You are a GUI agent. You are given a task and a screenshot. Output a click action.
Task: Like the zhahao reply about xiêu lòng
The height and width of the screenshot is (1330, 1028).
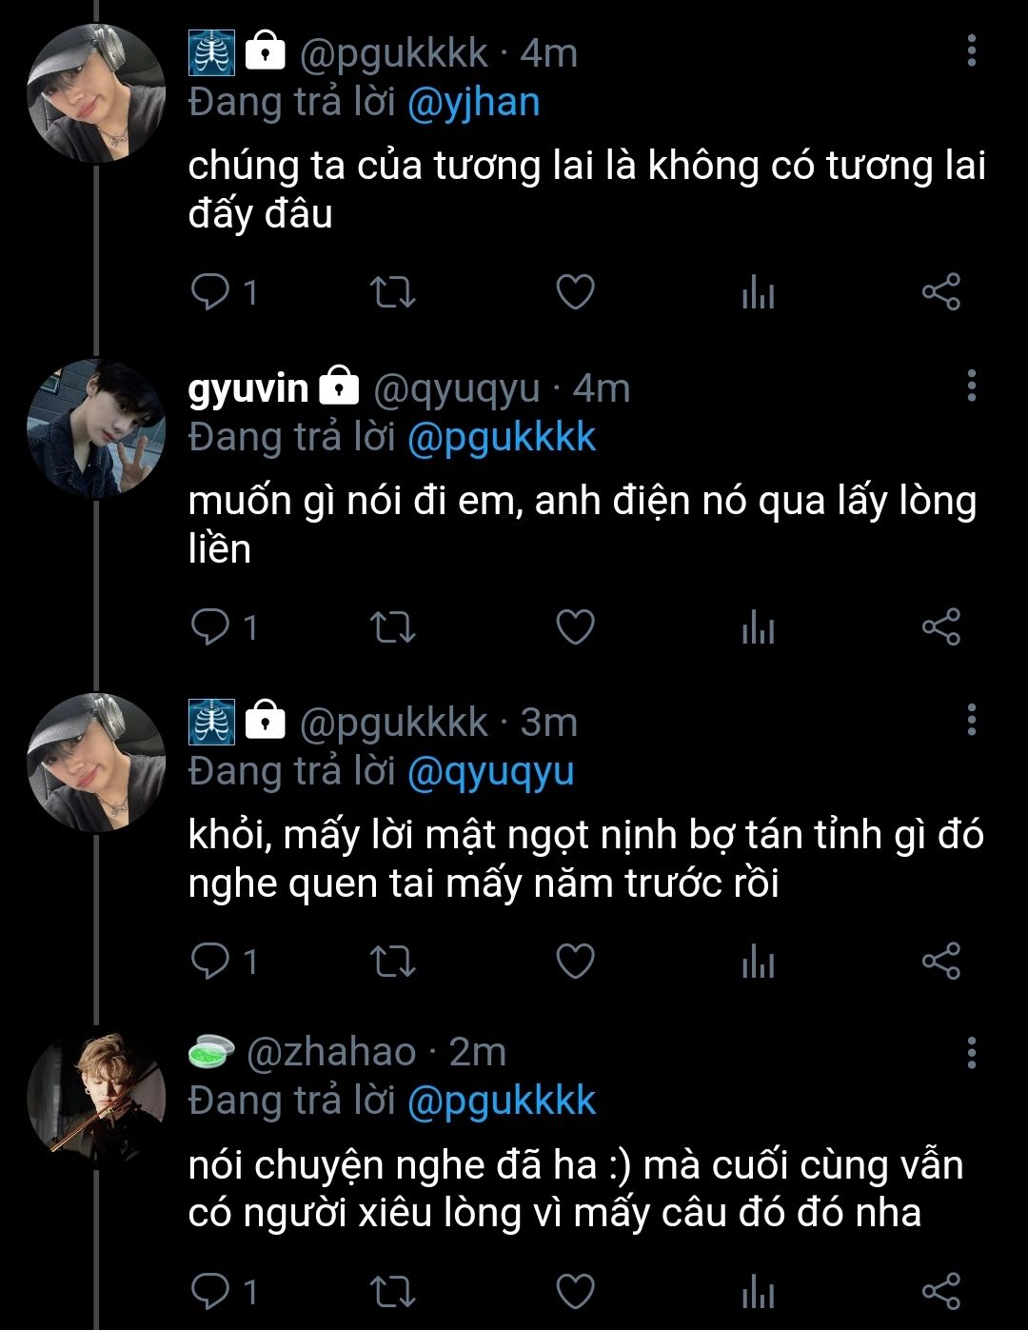pos(575,1291)
